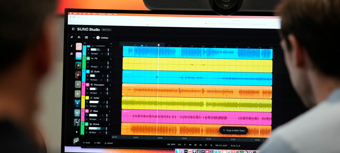This screenshot has height=153, width=340.
Task: Open the Synth track No Input dropdown
Action: click(x=96, y=80)
